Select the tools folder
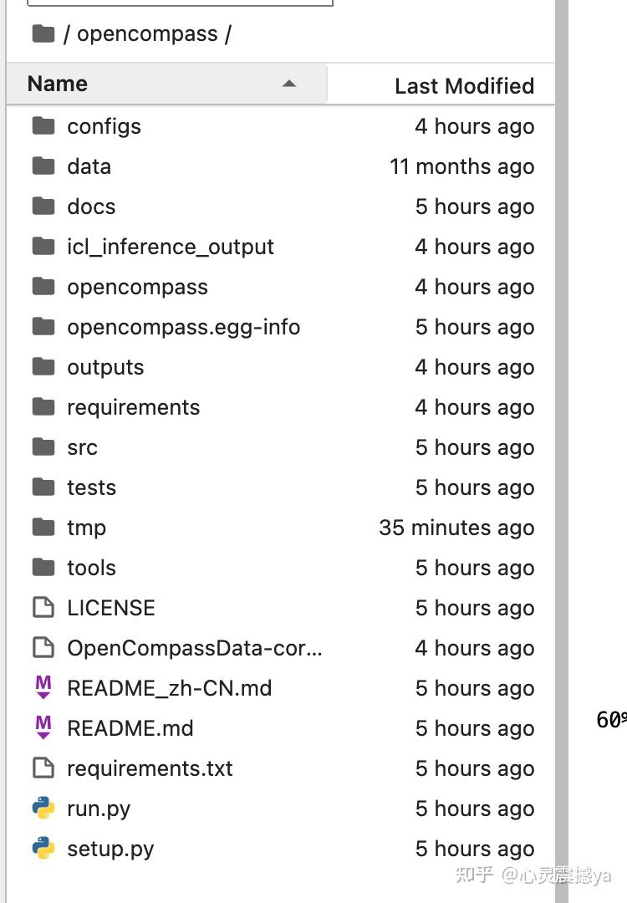 click(90, 568)
